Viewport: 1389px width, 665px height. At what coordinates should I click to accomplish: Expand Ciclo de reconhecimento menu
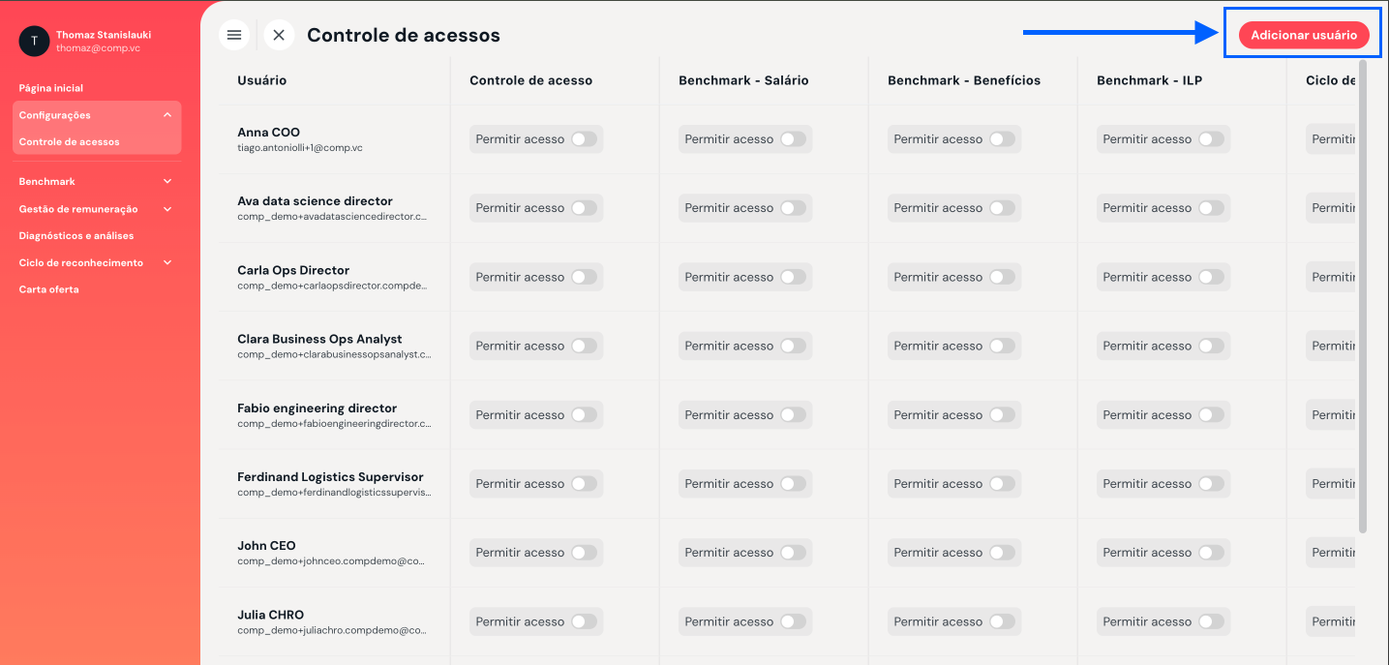point(167,262)
